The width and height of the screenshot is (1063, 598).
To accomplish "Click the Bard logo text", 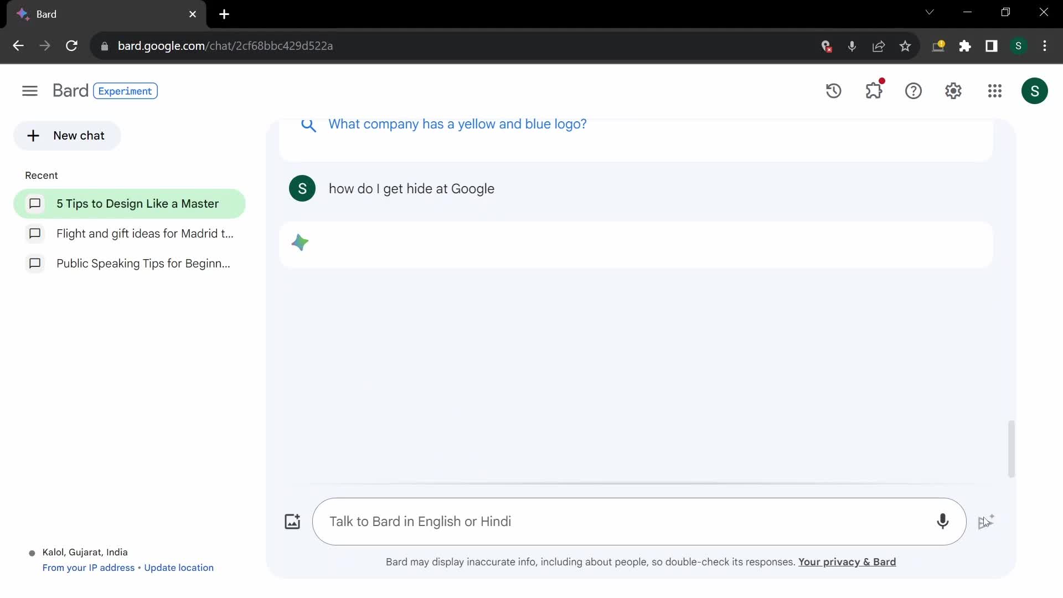I will coord(70,91).
